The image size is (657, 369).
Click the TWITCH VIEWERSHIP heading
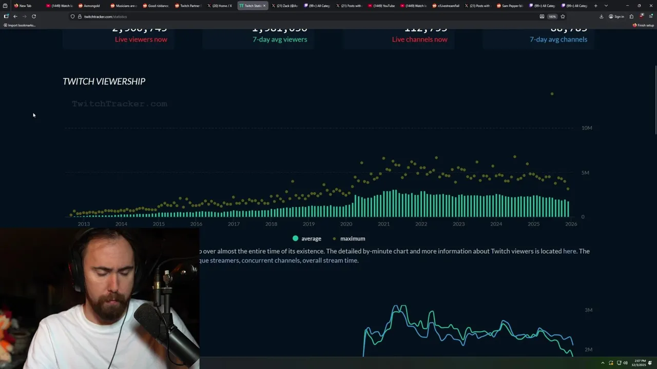click(x=104, y=81)
